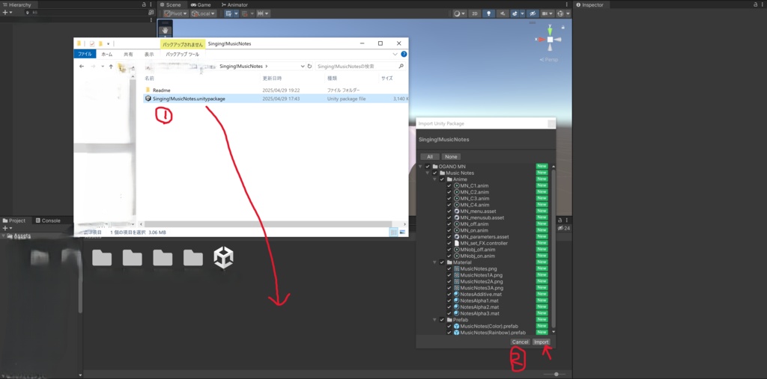Viewport: 767px width, 379px height.
Task: Click the All button in import dialog
Action: (x=429, y=157)
